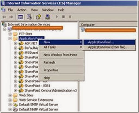Expand the FTP Sites folder
The height and width of the screenshot is (113, 139).
10,34
